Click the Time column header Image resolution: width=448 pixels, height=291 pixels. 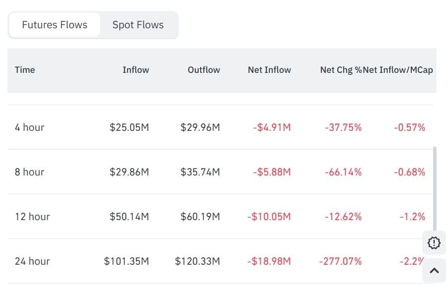[x=25, y=70]
